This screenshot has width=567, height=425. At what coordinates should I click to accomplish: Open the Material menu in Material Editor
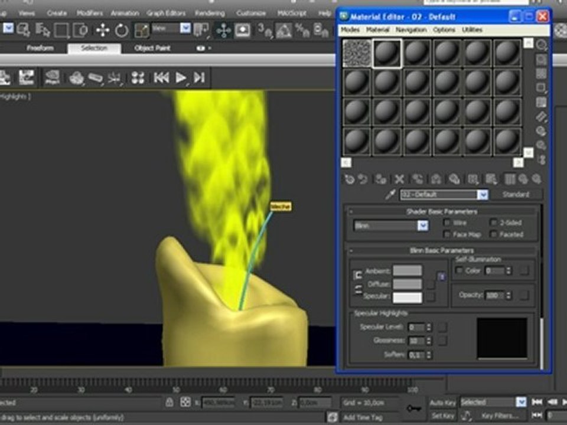pos(377,30)
